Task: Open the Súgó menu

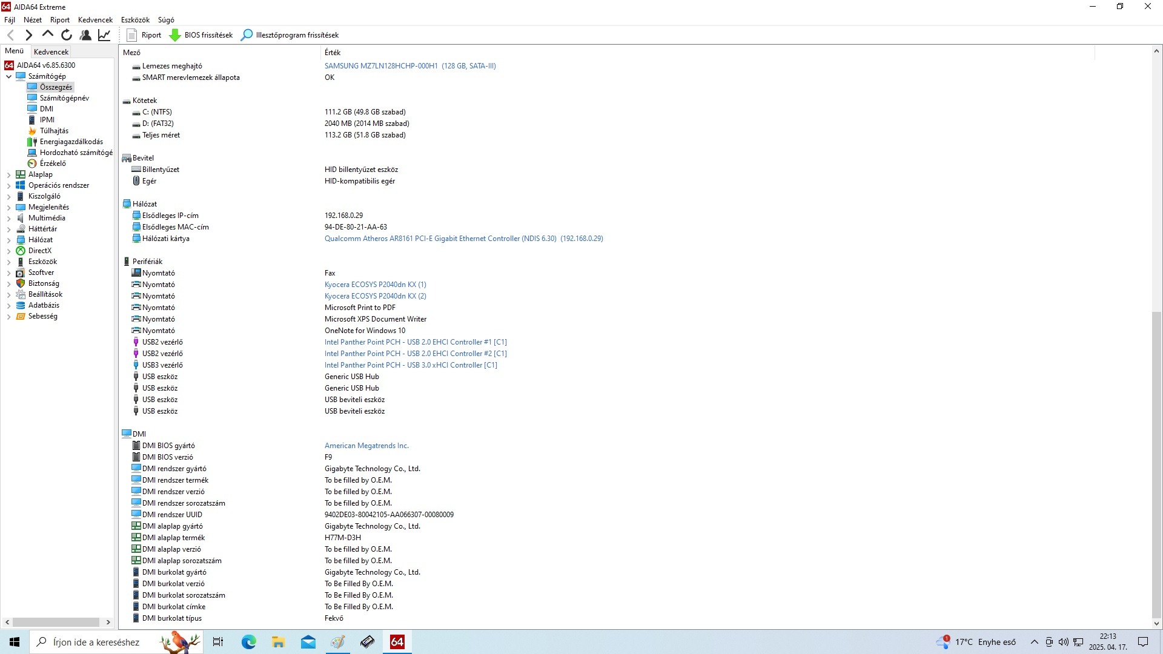Action: tap(166, 20)
